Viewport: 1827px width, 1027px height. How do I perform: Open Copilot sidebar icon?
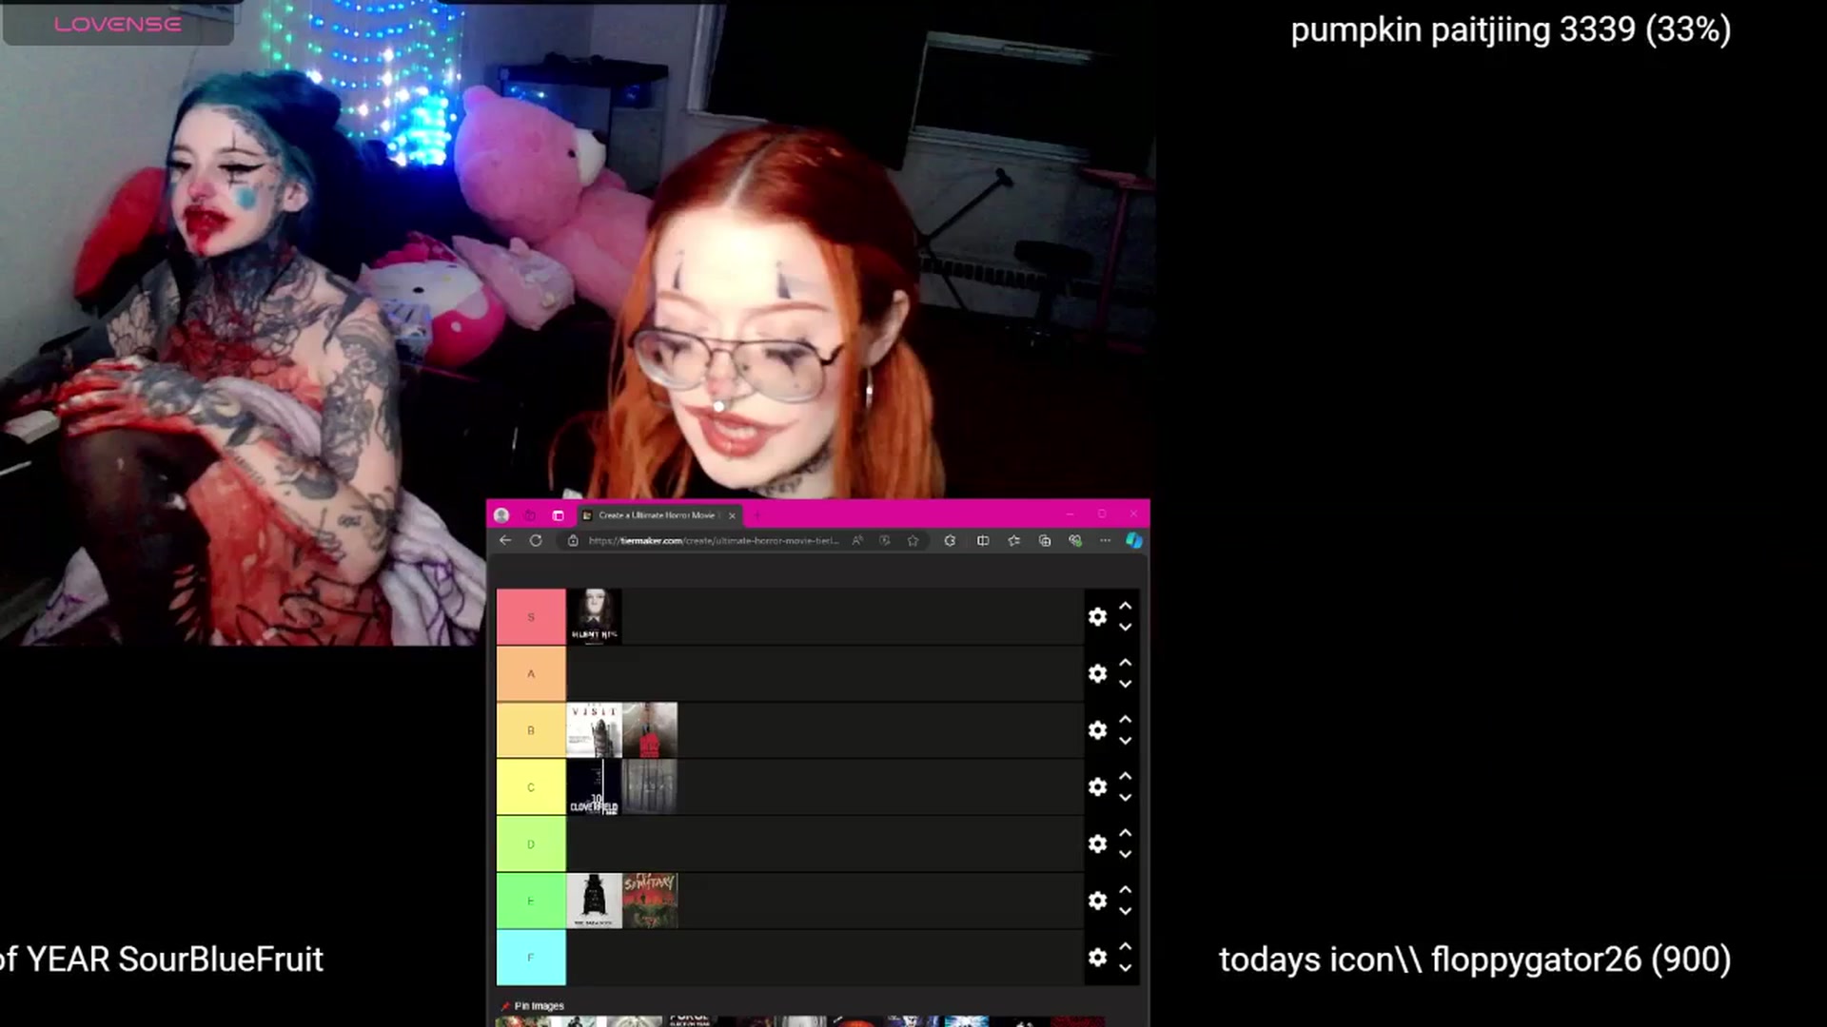point(1133,540)
